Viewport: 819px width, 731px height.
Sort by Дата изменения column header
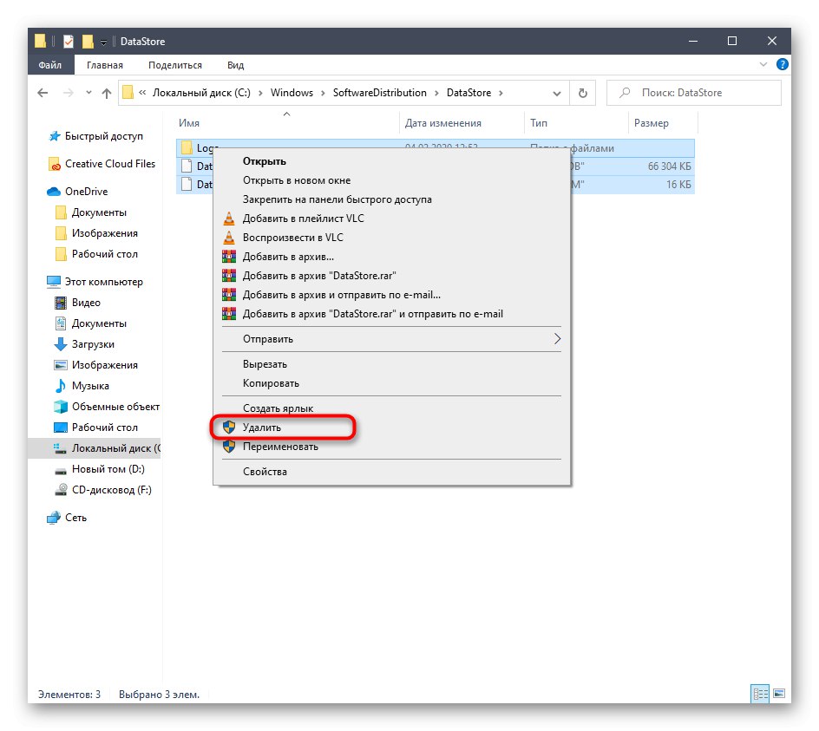[443, 123]
